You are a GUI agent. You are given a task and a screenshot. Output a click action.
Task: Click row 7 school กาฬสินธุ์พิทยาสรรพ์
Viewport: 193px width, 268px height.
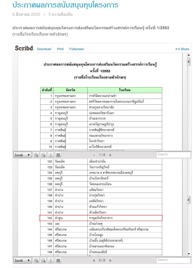pos(102,130)
